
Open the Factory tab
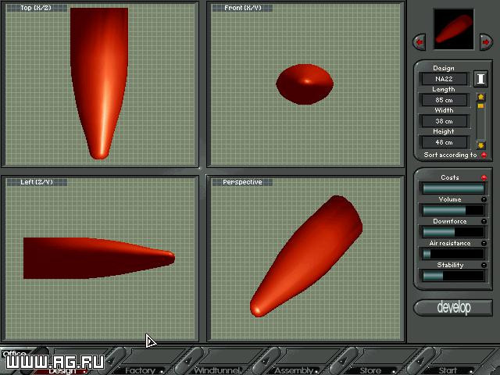coord(140,370)
